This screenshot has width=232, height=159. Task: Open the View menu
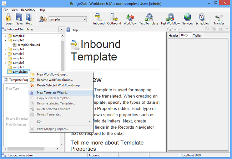pyautogui.click(x=15, y=10)
